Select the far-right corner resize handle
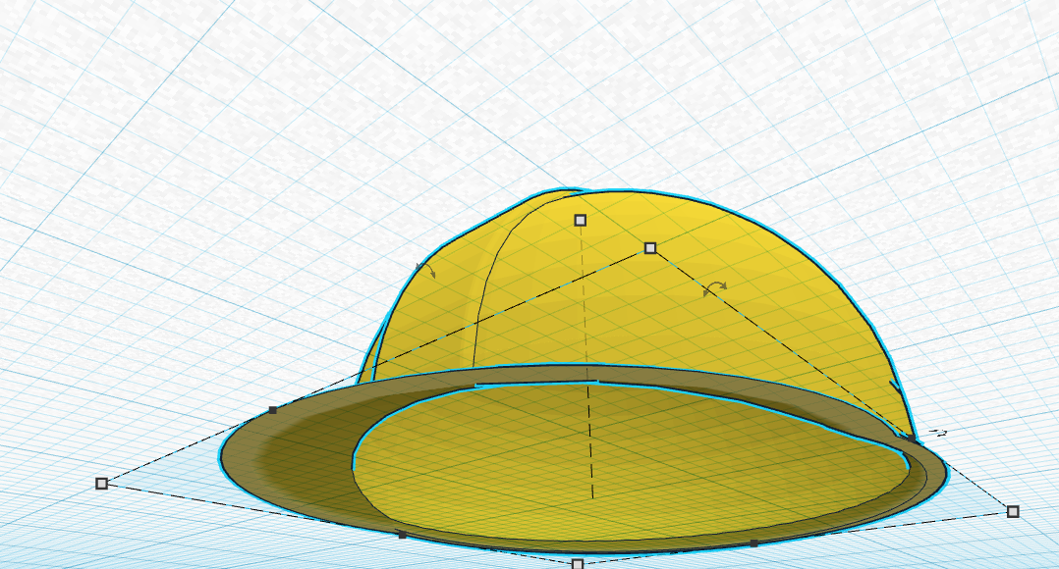1059x569 pixels. pos(1013,512)
